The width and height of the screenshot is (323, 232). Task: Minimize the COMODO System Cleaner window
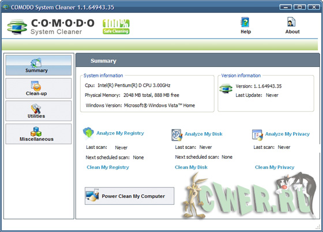tap(286, 7)
